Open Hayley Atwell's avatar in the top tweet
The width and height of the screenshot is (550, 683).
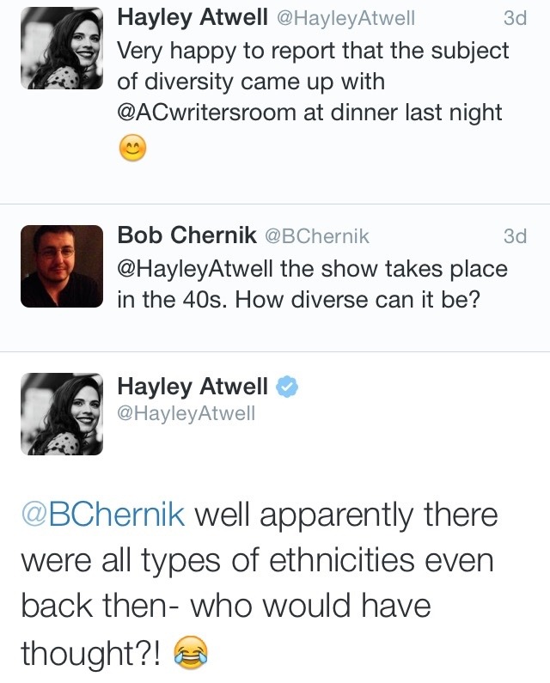pos(61,46)
